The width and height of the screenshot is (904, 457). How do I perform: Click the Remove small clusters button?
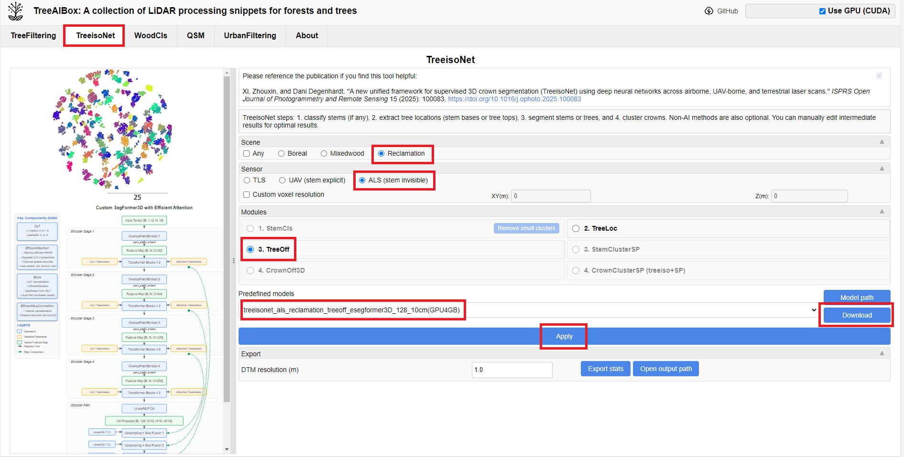click(526, 228)
